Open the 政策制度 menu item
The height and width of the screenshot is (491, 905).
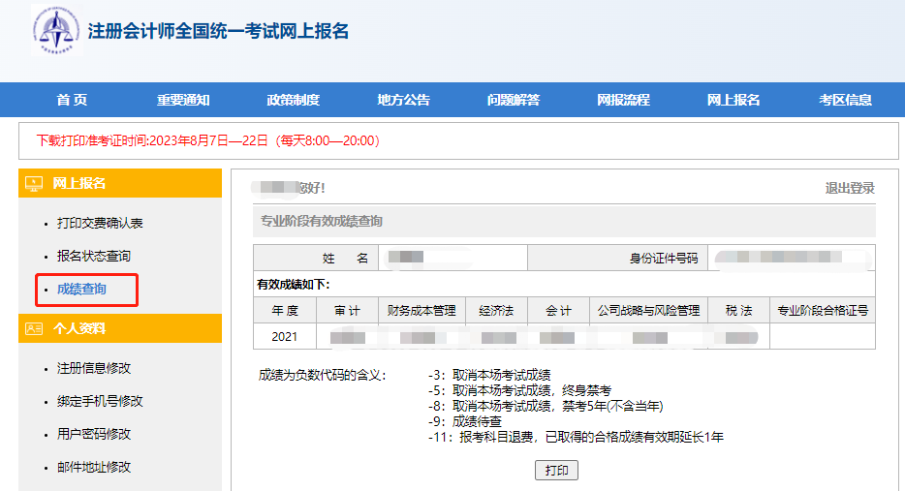[293, 100]
